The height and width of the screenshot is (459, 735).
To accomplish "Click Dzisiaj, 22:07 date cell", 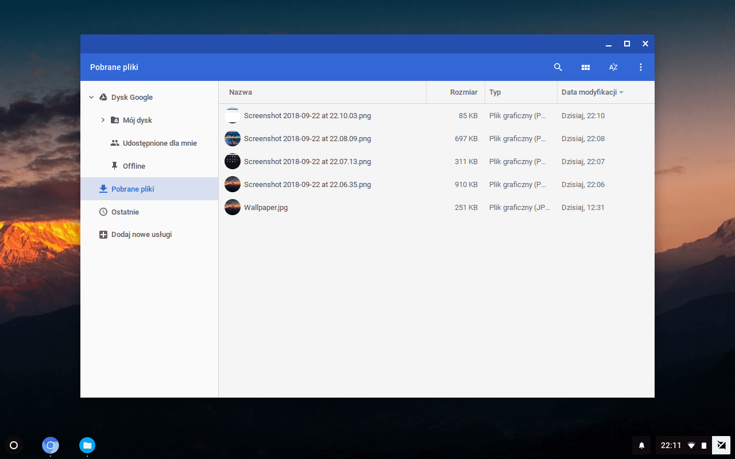I will coord(583,161).
